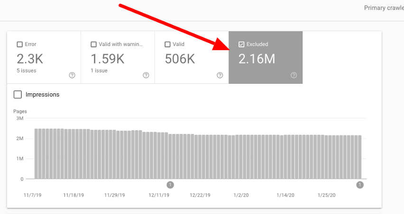Enable the Error checkbox
The height and width of the screenshot is (214, 404).
click(x=19, y=45)
